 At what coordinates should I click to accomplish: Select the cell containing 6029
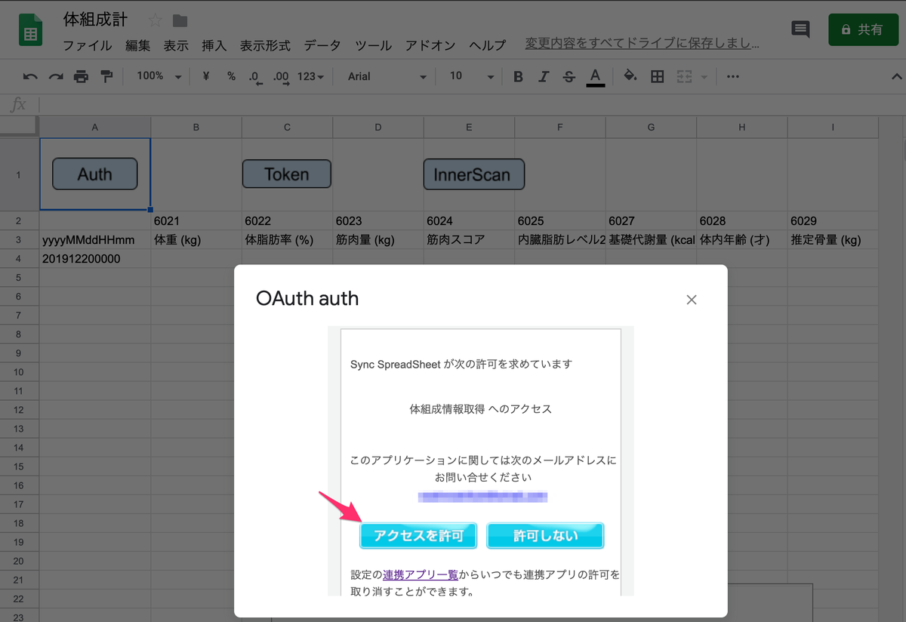click(x=833, y=221)
